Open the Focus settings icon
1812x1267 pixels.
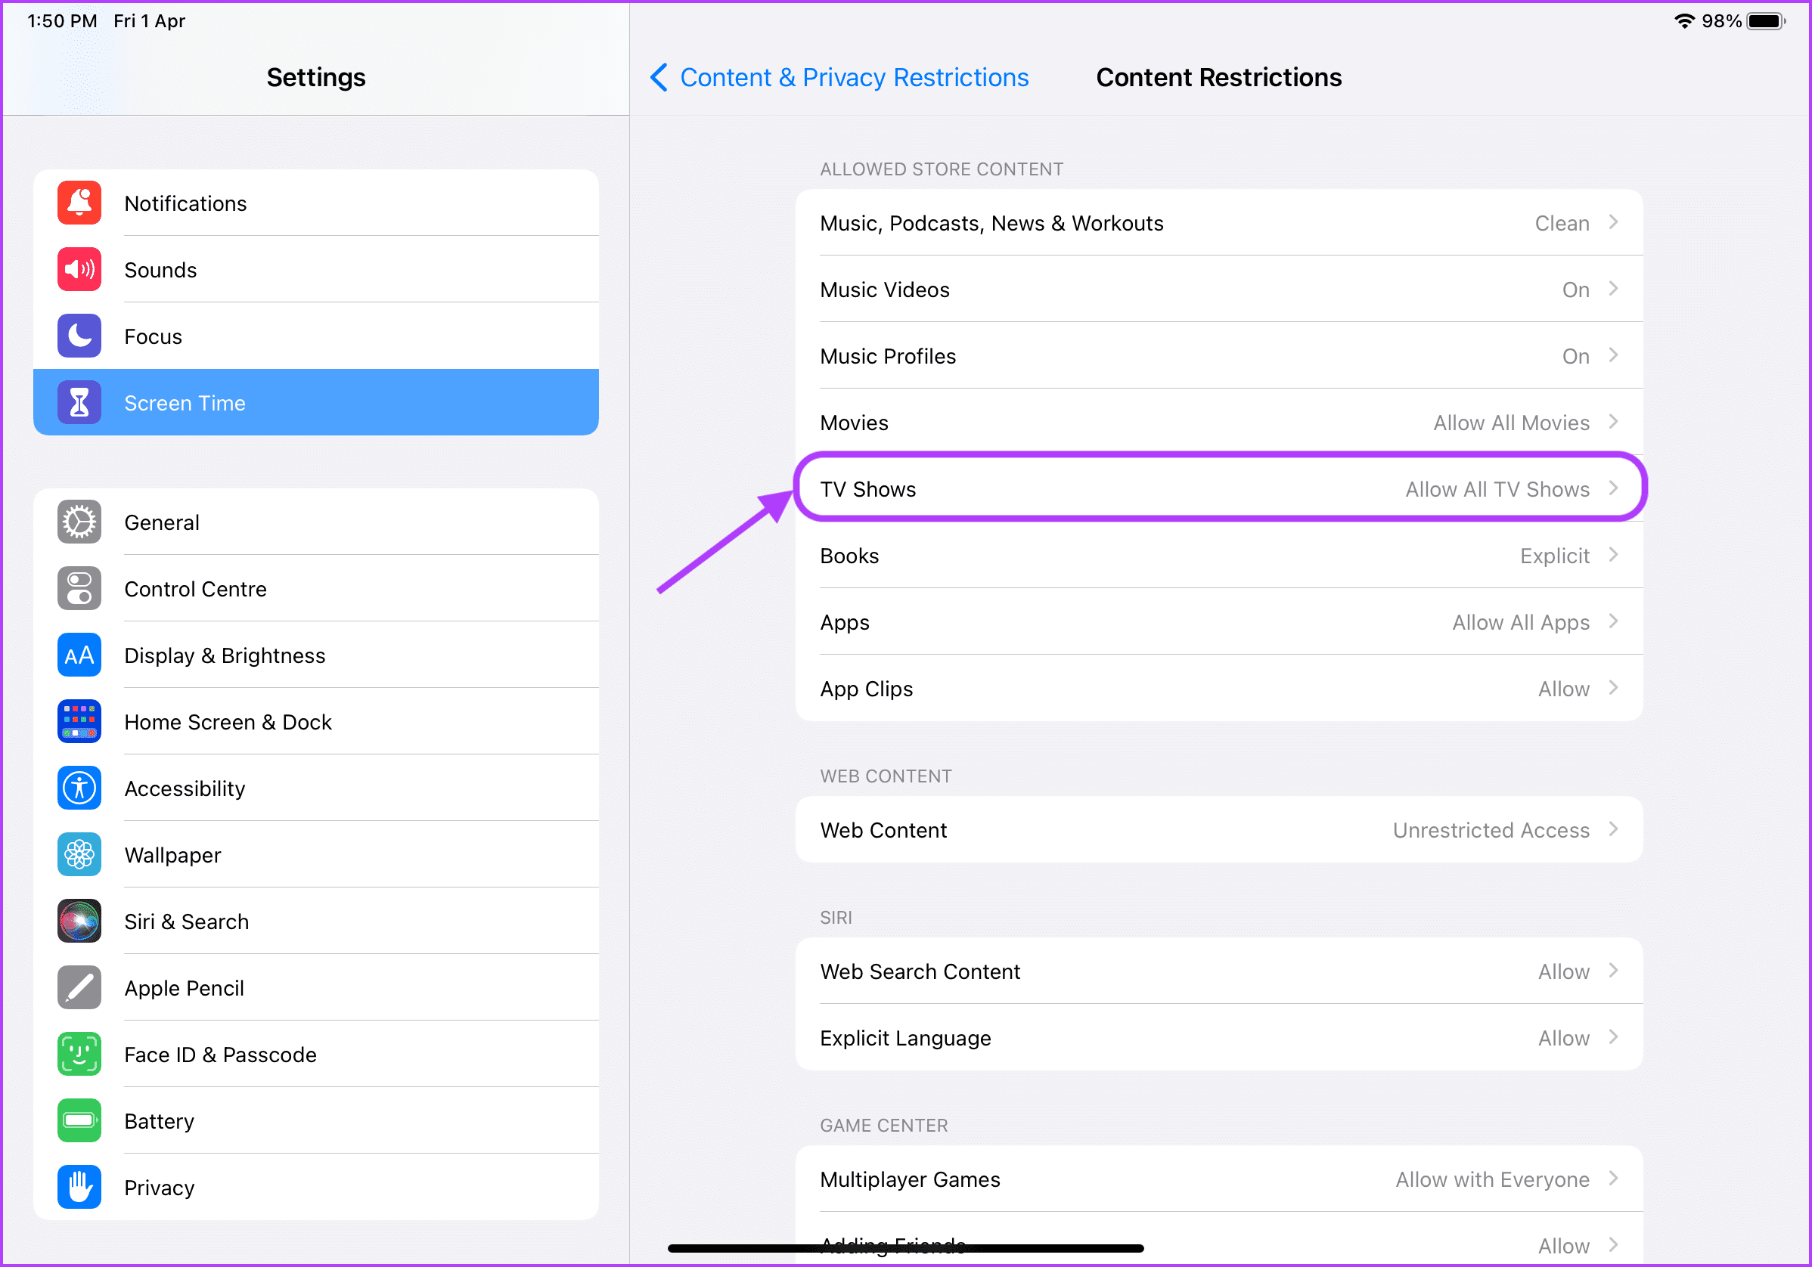click(77, 336)
